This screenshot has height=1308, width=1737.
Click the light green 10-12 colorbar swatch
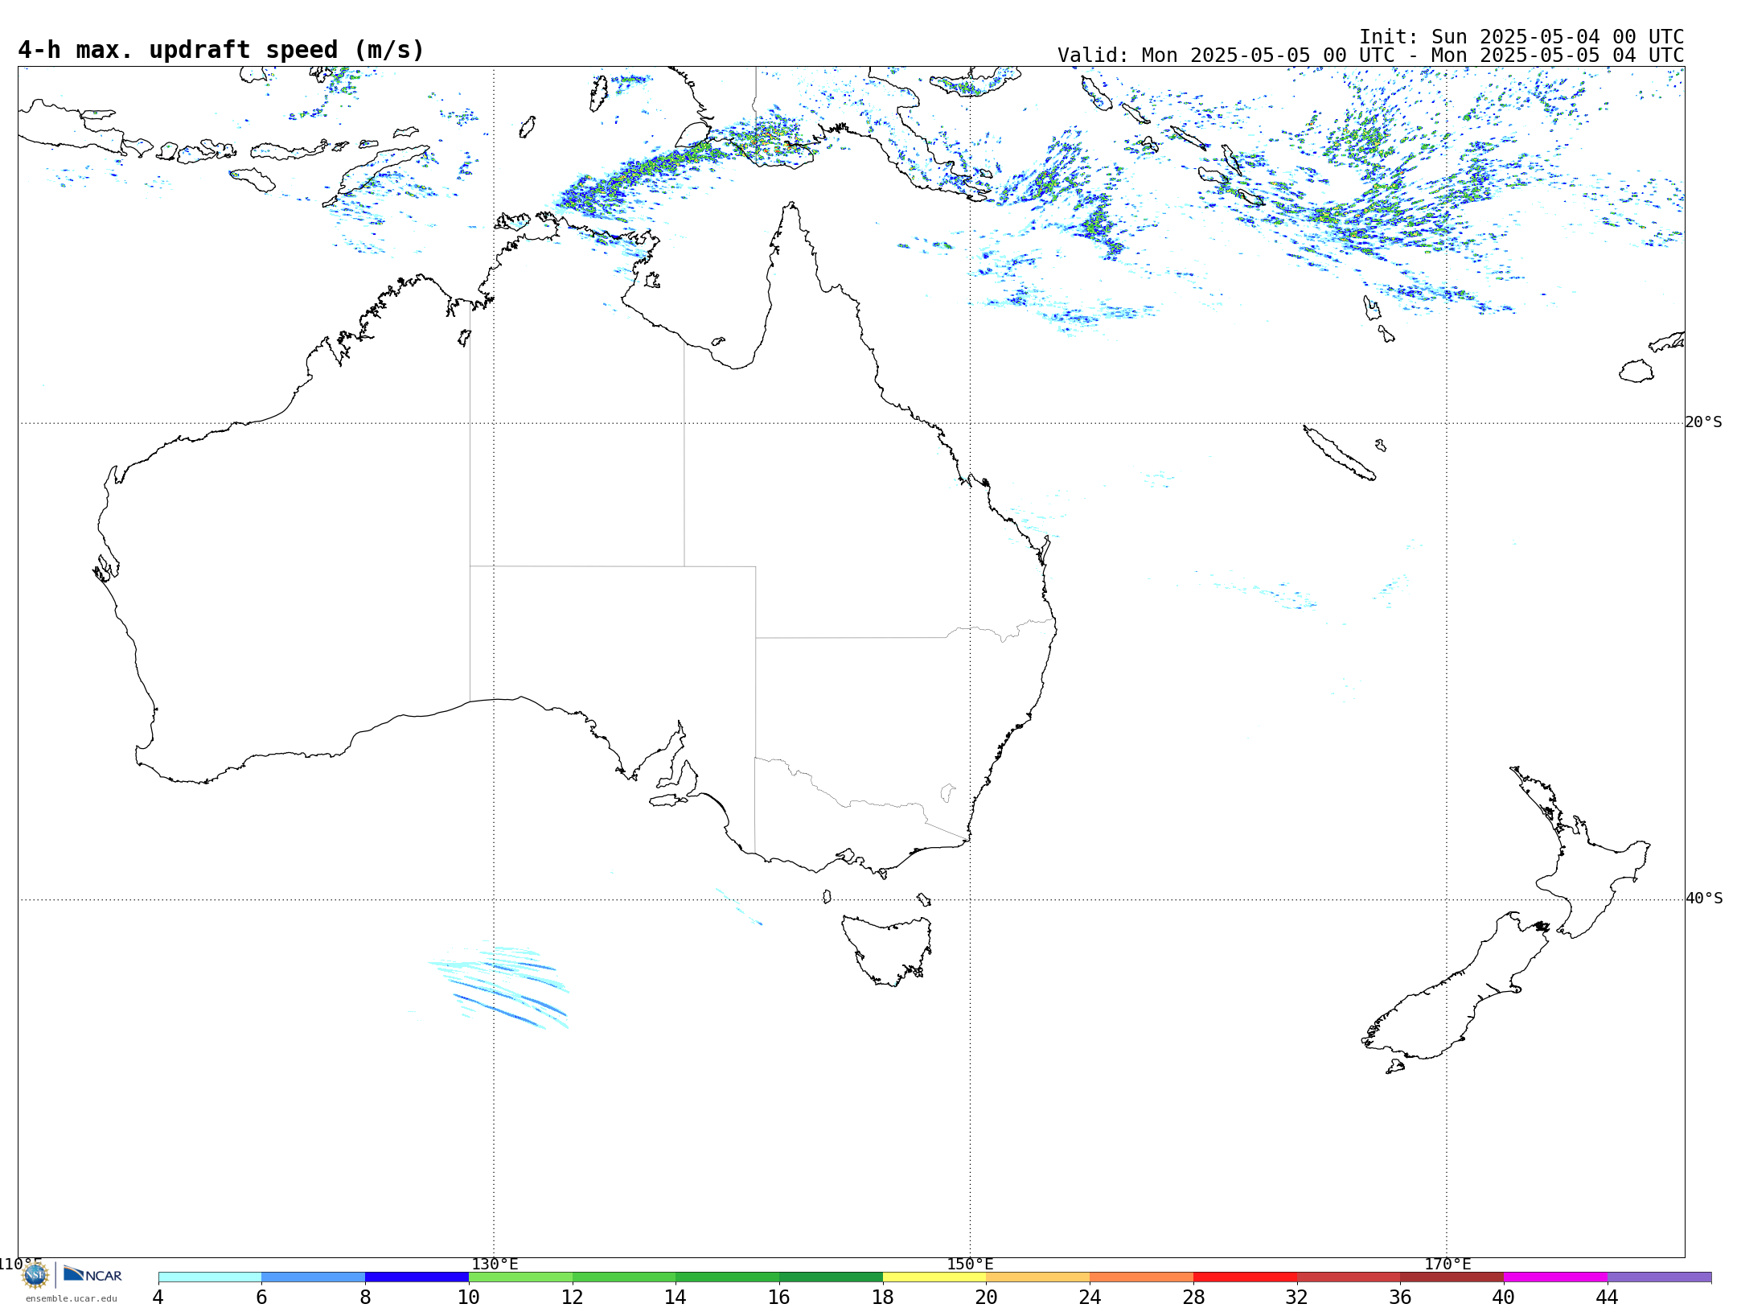pyautogui.click(x=520, y=1277)
